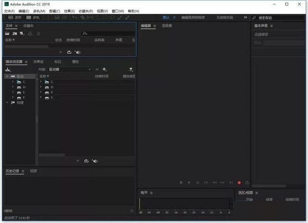The width and height of the screenshot is (308, 223).
Task: Expand drive E: in left tree
Action: point(13,92)
